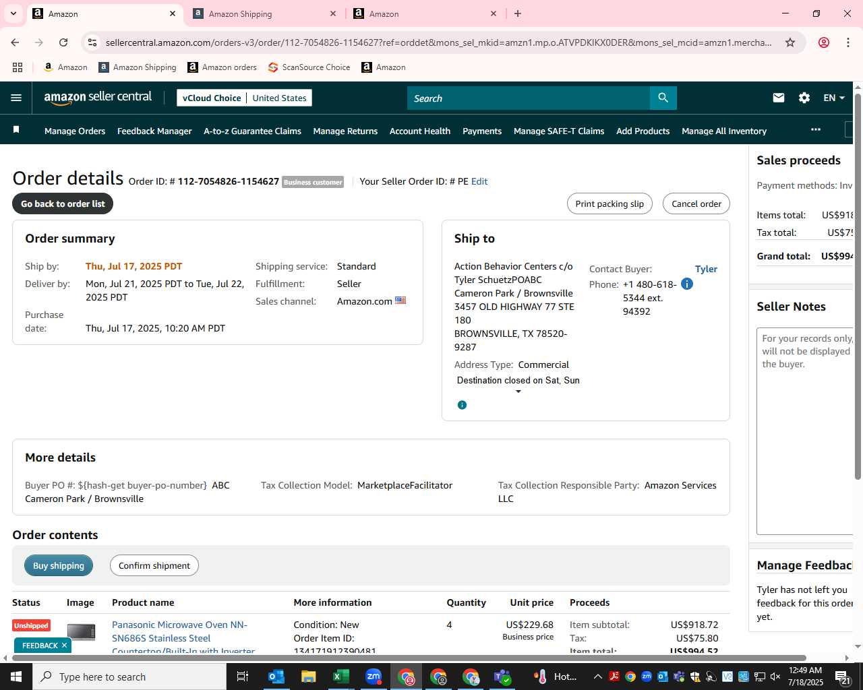Open the ScanSource Choice bookmark
Image resolution: width=863 pixels, height=690 pixels.
point(309,67)
